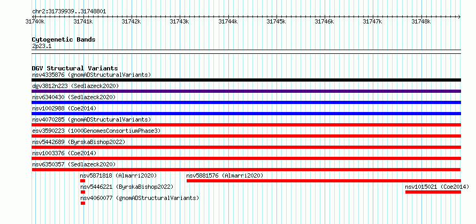This screenshot has height=224, width=476.
Task: Select the purple dgv3812n223 variant bar
Action: click(246, 91)
